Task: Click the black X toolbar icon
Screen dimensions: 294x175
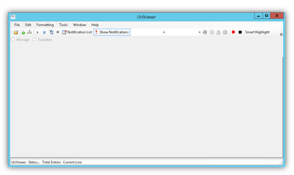Action: point(58,32)
